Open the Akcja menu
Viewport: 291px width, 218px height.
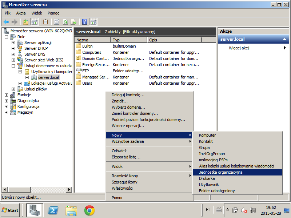click(21, 13)
